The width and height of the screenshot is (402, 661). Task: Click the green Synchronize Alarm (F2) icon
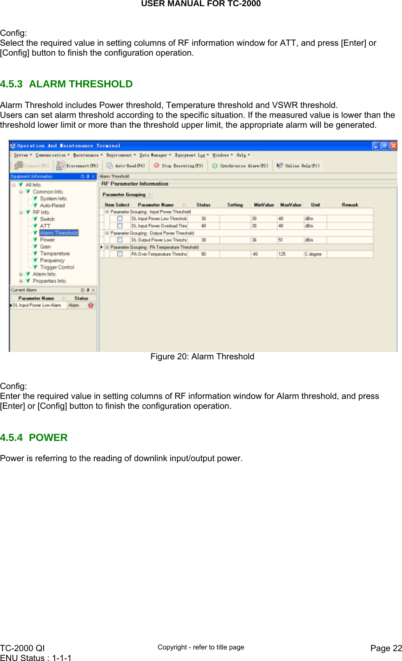click(214, 165)
